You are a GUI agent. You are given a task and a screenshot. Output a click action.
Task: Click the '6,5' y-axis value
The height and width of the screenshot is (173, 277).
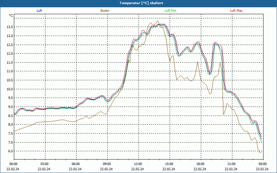click(x=11, y=151)
